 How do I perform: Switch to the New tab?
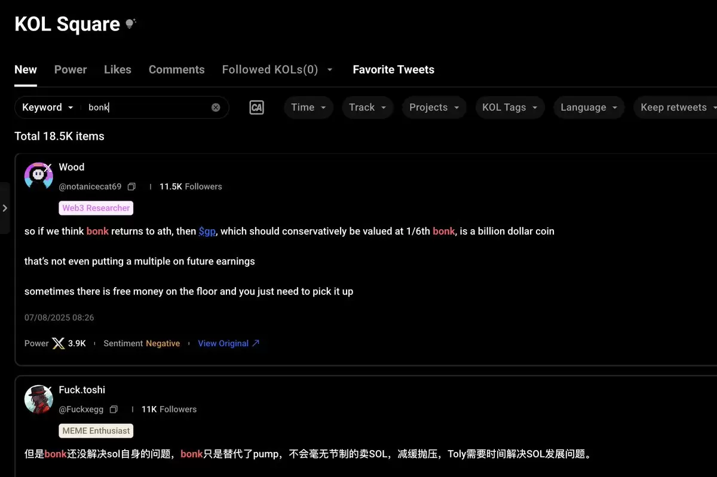[x=26, y=70]
